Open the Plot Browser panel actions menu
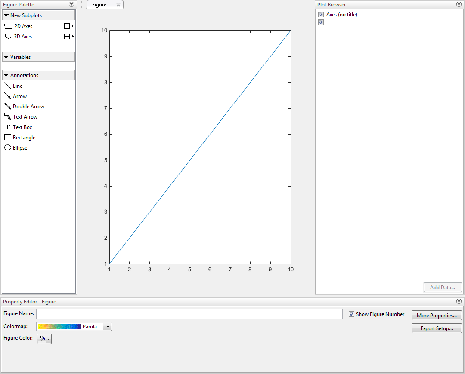 (459, 4)
